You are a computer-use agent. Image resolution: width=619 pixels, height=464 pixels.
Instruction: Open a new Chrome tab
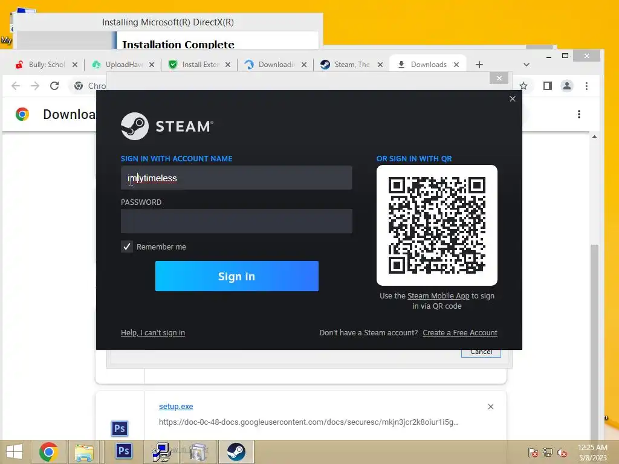[479, 65]
